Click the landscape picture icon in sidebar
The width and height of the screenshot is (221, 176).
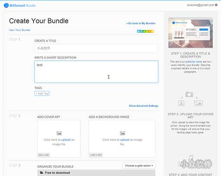click(199, 103)
